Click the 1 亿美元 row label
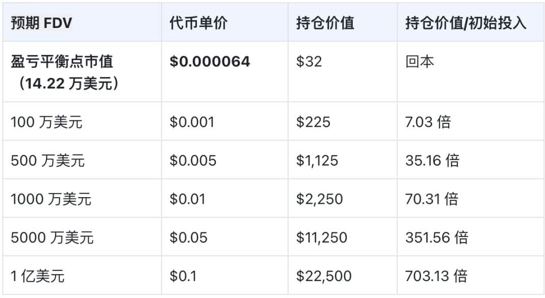This screenshot has width=545, height=298. tap(38, 276)
